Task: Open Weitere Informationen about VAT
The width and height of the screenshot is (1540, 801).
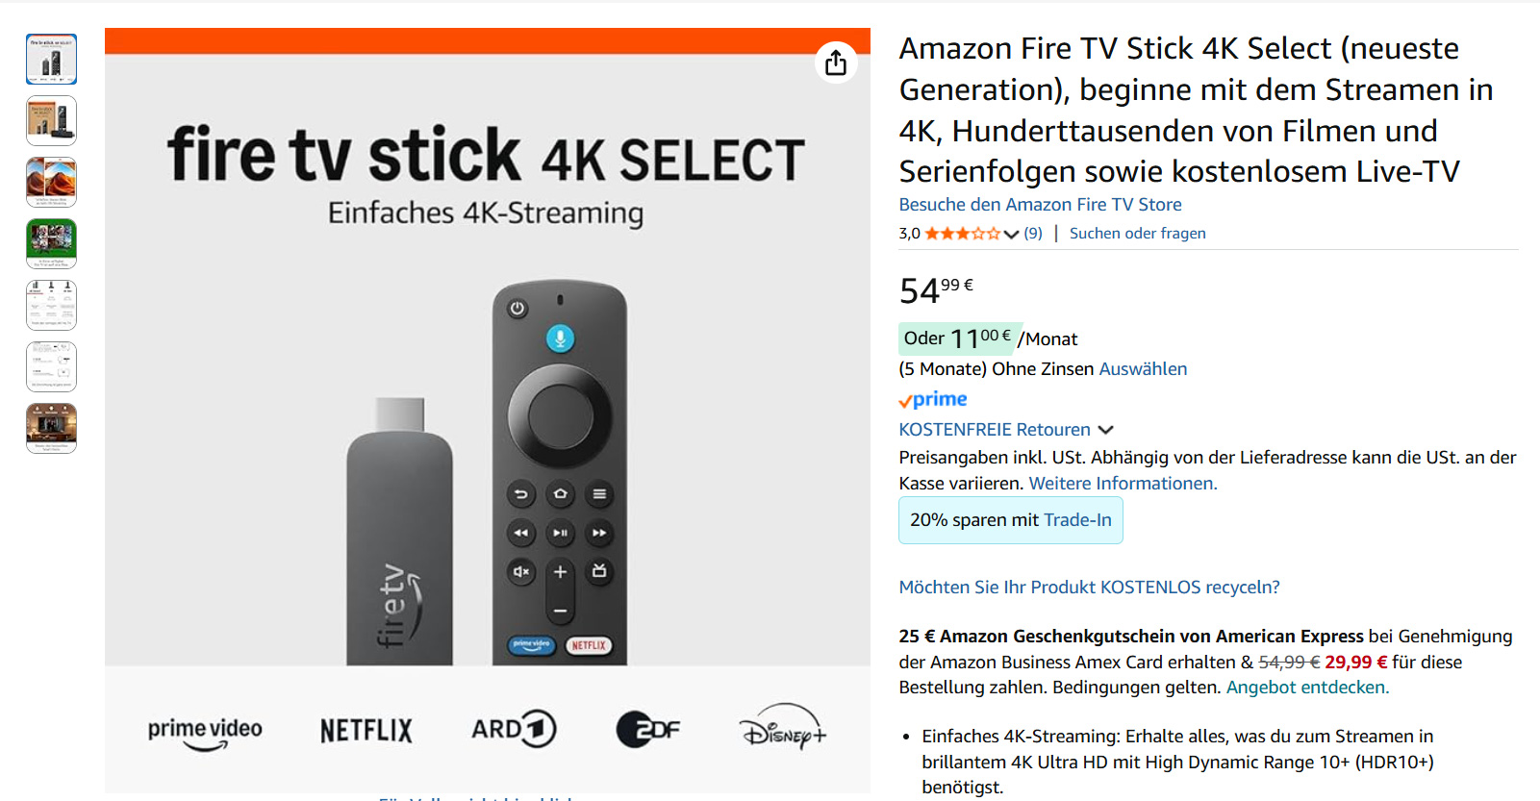Action: click(1123, 484)
